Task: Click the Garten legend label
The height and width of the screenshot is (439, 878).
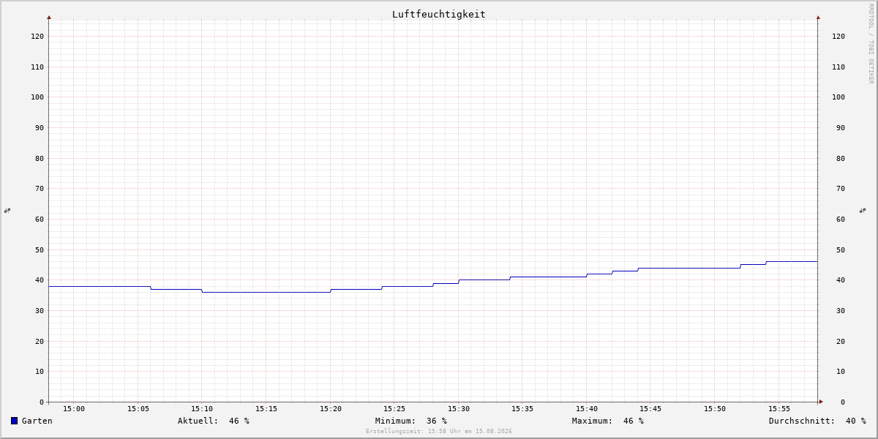Action: pyautogui.click(x=37, y=421)
